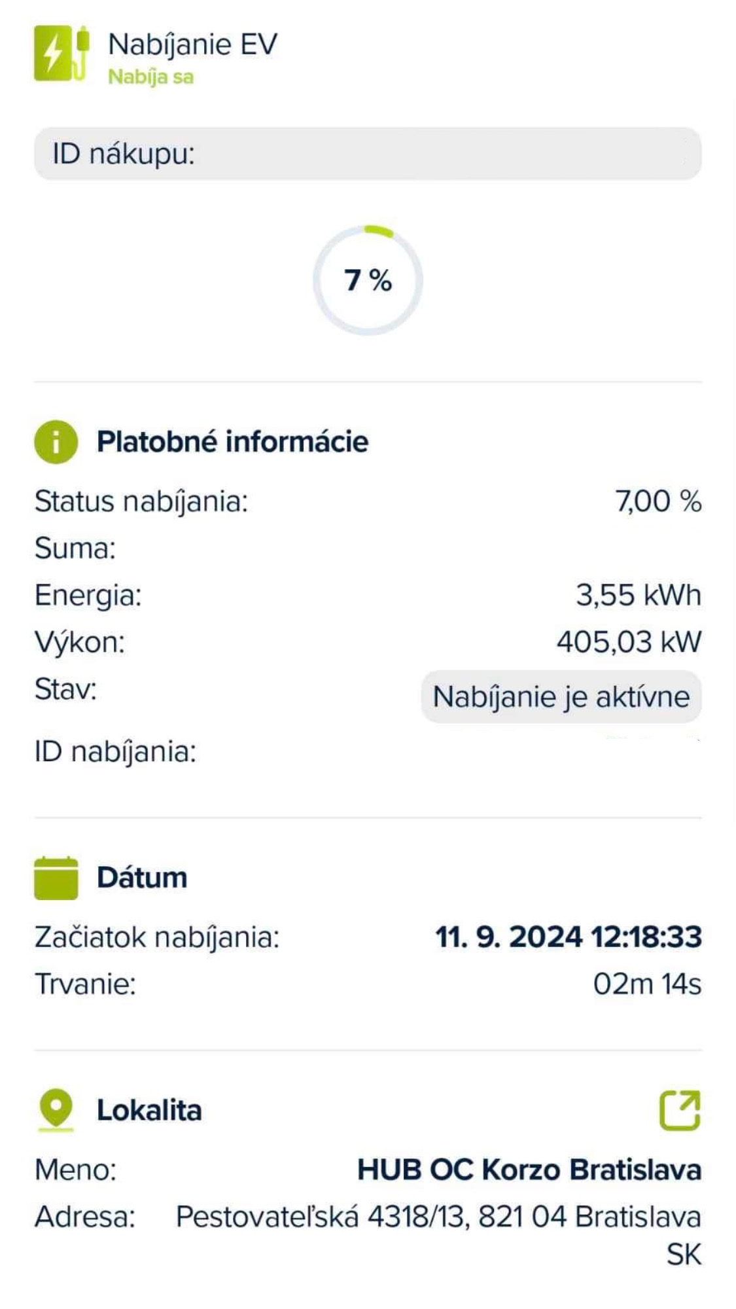The image size is (736, 1309).
Task: Click the green Nabíja sa status text
Action: 150,77
